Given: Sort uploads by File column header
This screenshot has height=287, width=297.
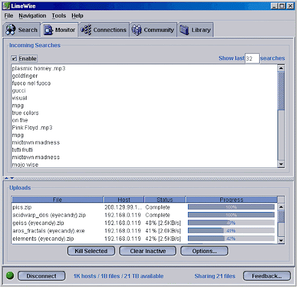Looking at the screenshot, I should pyautogui.click(x=58, y=200).
